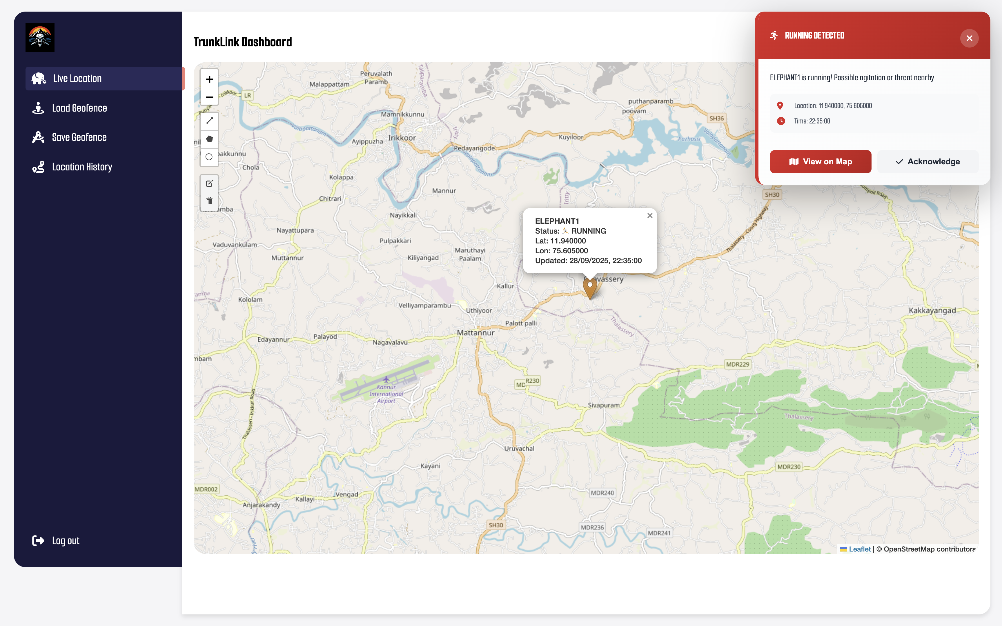Open Location History from sidebar
Image resolution: width=1002 pixels, height=626 pixels.
(x=82, y=167)
